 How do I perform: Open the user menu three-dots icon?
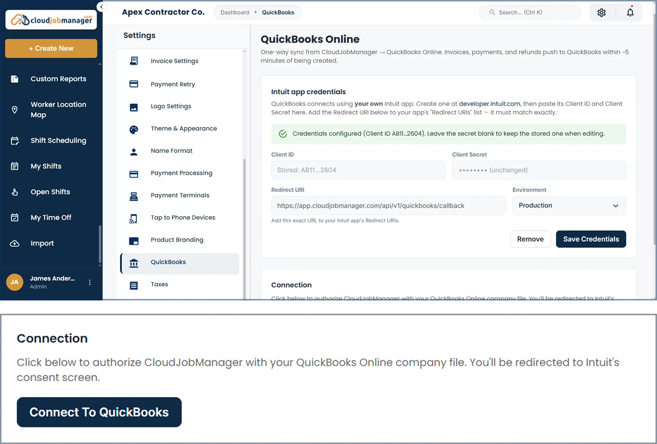[90, 282]
